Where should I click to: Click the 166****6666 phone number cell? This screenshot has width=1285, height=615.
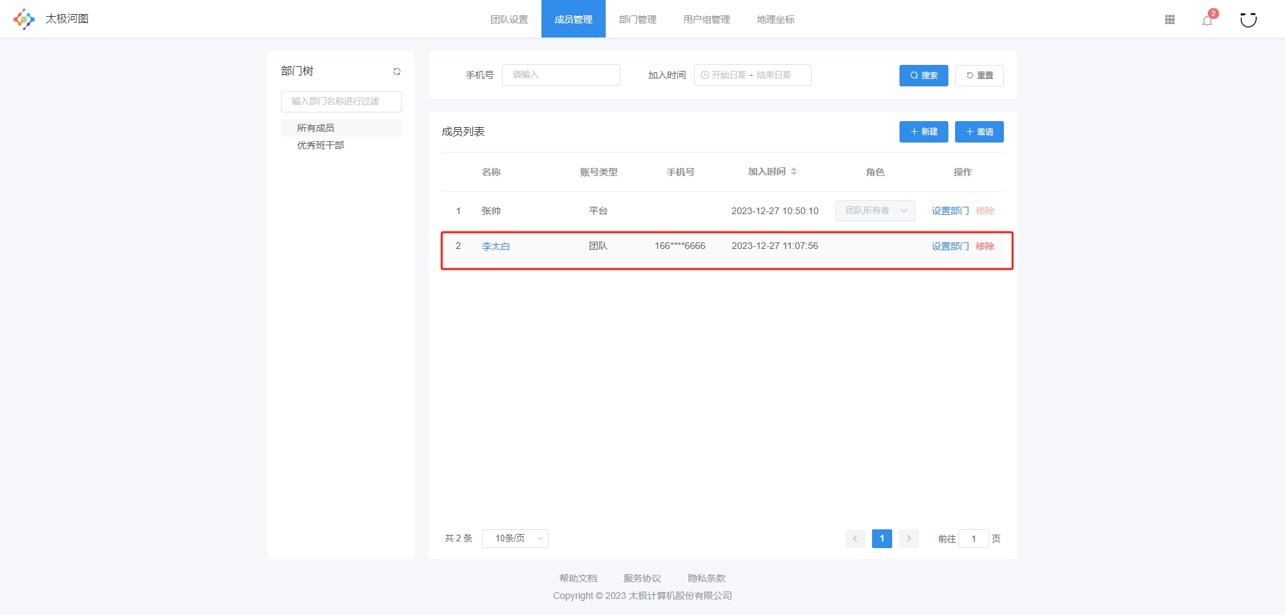click(680, 246)
